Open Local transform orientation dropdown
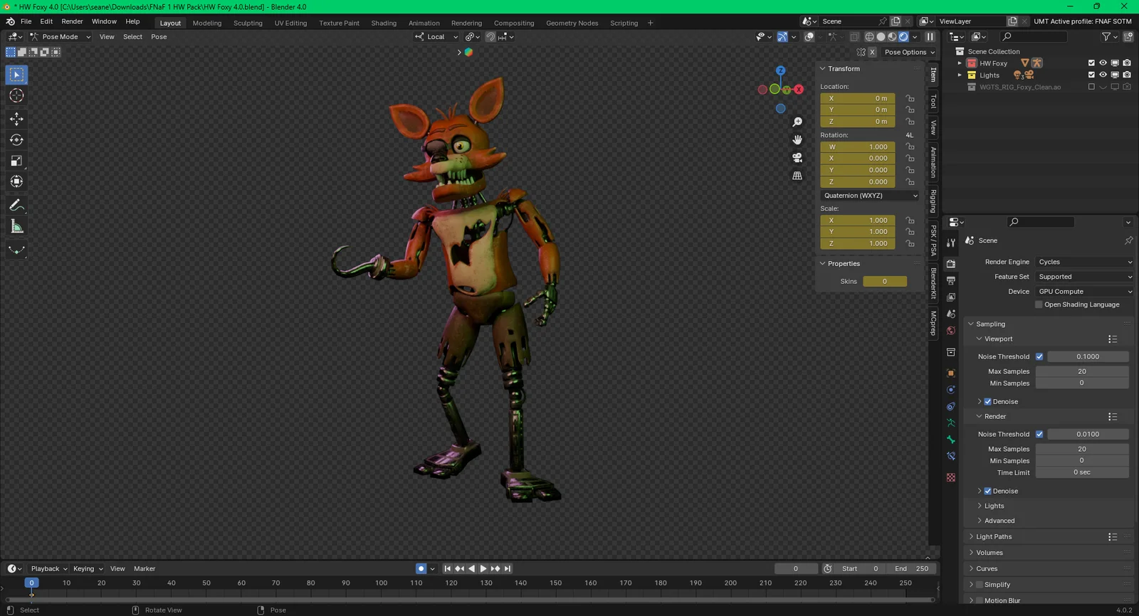1139x616 pixels. [436, 37]
